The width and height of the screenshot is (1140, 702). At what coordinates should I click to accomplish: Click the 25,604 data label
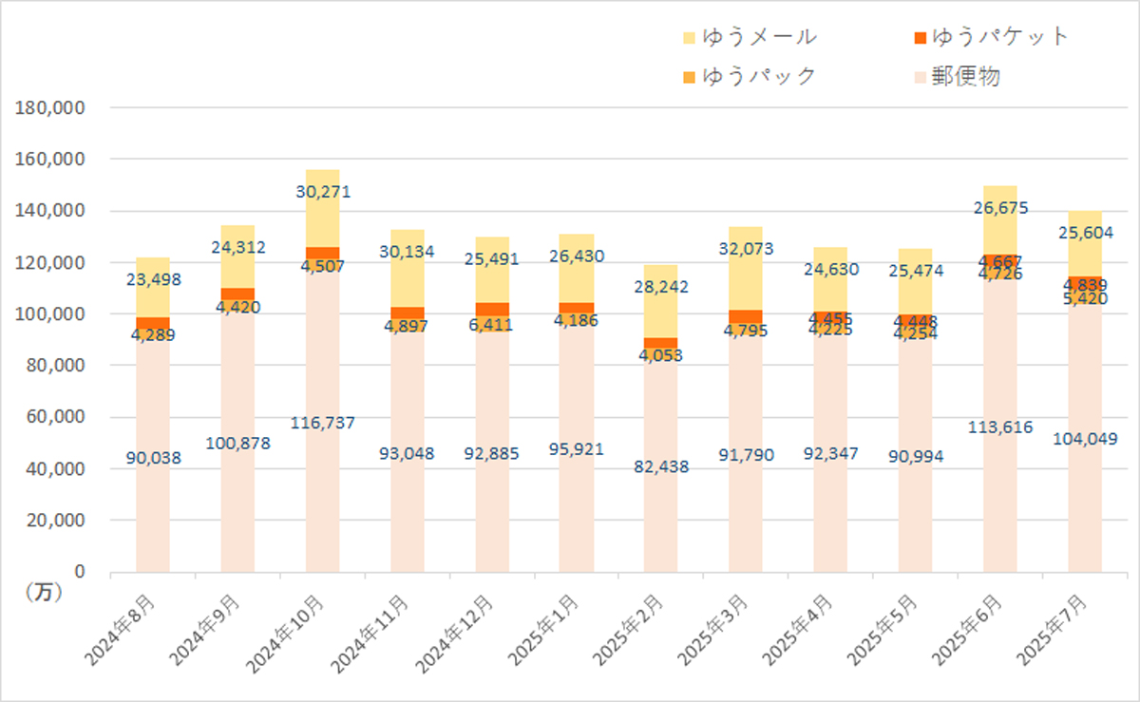point(1085,234)
